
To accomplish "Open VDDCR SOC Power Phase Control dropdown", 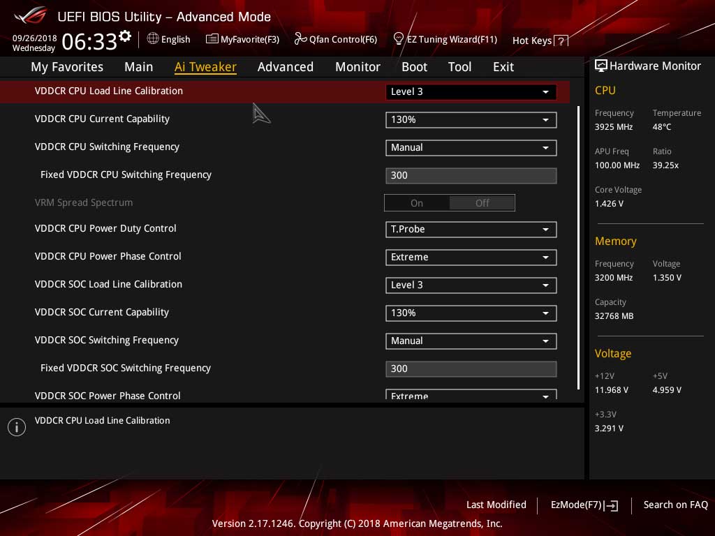I will (471, 395).
